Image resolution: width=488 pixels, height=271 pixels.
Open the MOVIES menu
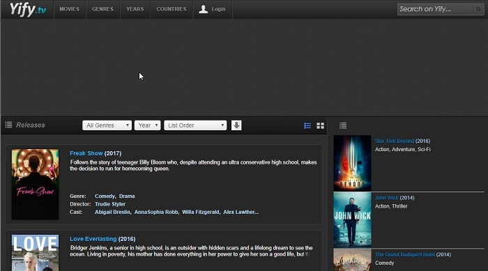click(70, 9)
